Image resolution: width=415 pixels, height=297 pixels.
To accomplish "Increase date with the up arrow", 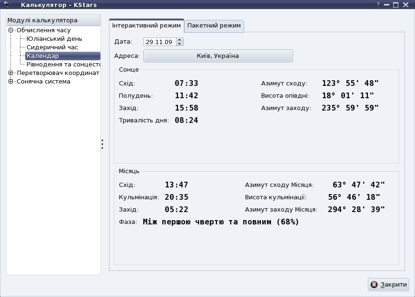I will click(x=179, y=40).
